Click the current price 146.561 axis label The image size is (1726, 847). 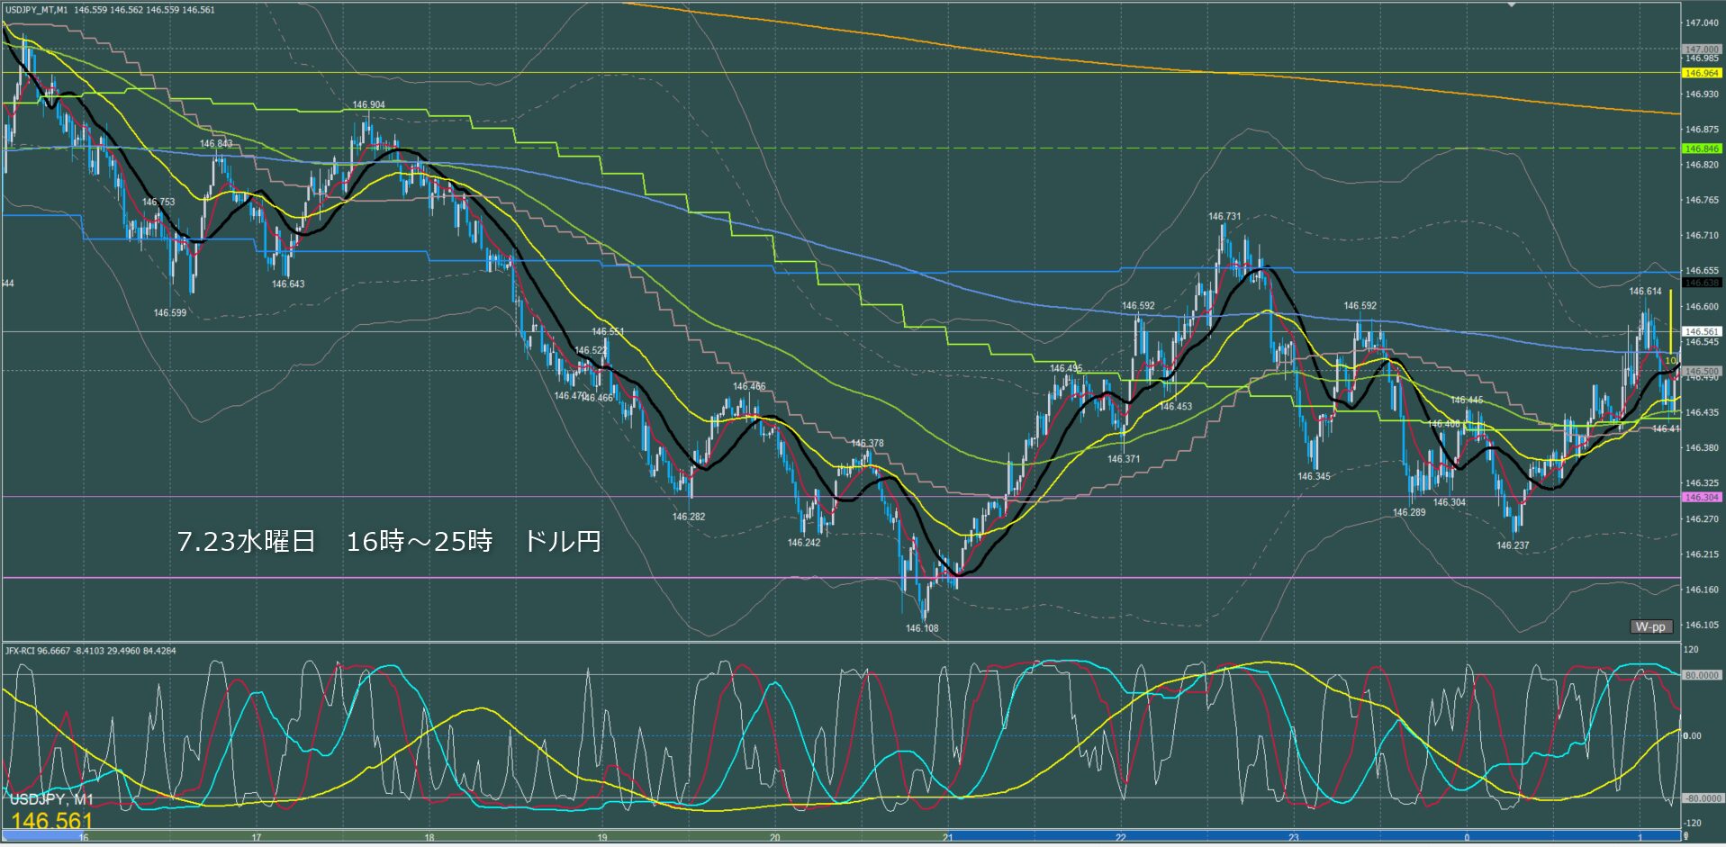pos(1702,331)
